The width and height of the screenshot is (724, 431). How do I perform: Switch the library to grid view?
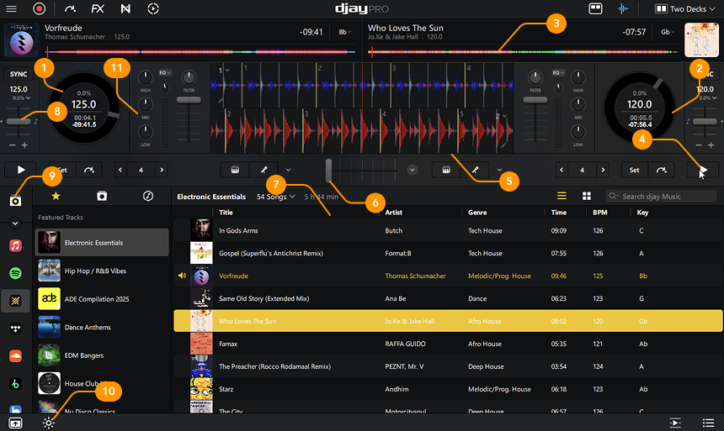586,196
